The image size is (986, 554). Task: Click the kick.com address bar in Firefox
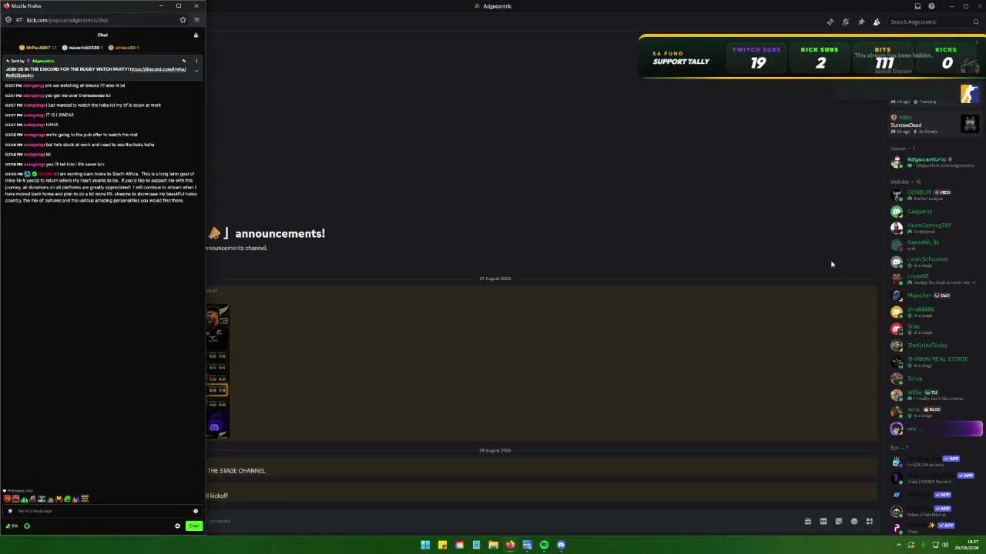tap(100, 20)
